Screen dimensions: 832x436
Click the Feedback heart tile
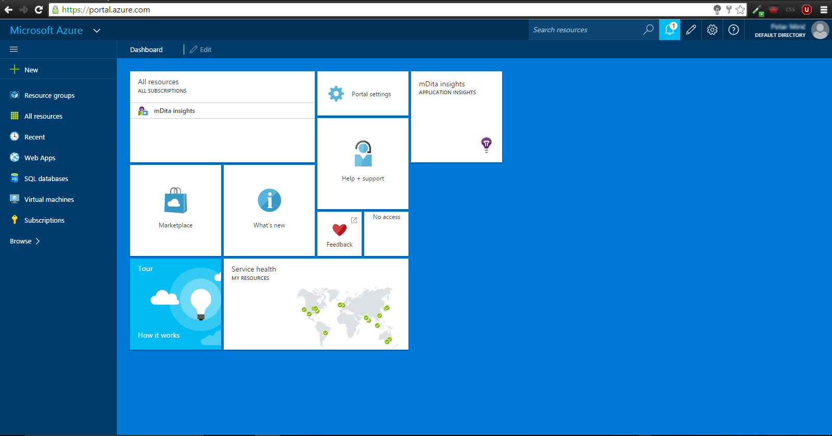tap(339, 234)
